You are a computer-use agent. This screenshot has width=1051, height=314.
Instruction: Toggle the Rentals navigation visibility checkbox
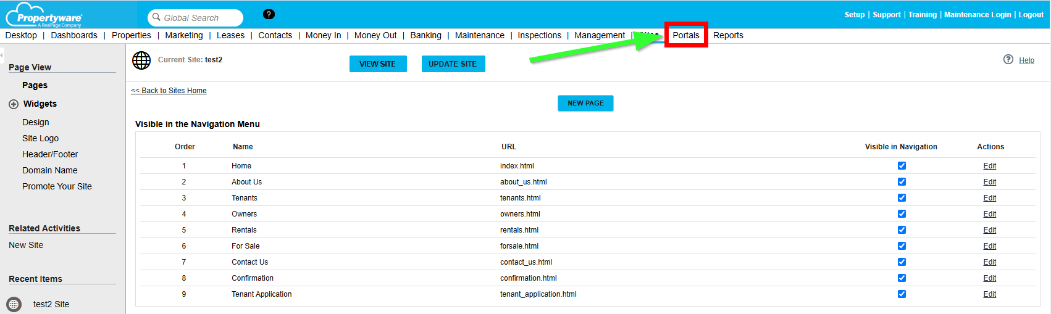pos(902,230)
